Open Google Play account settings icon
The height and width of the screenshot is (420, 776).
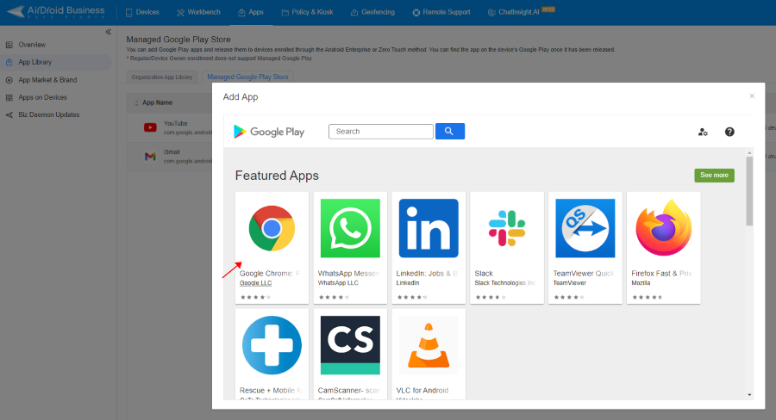point(703,132)
